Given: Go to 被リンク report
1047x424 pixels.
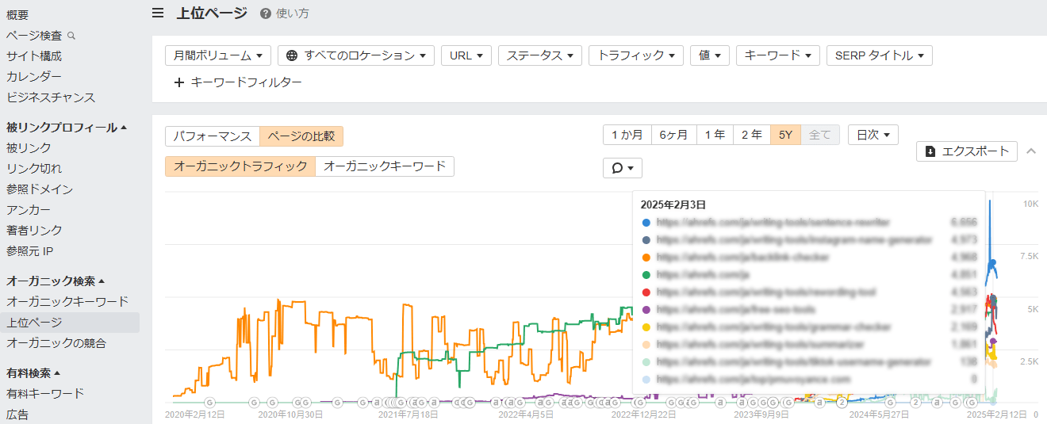Looking at the screenshot, I should tap(29, 148).
